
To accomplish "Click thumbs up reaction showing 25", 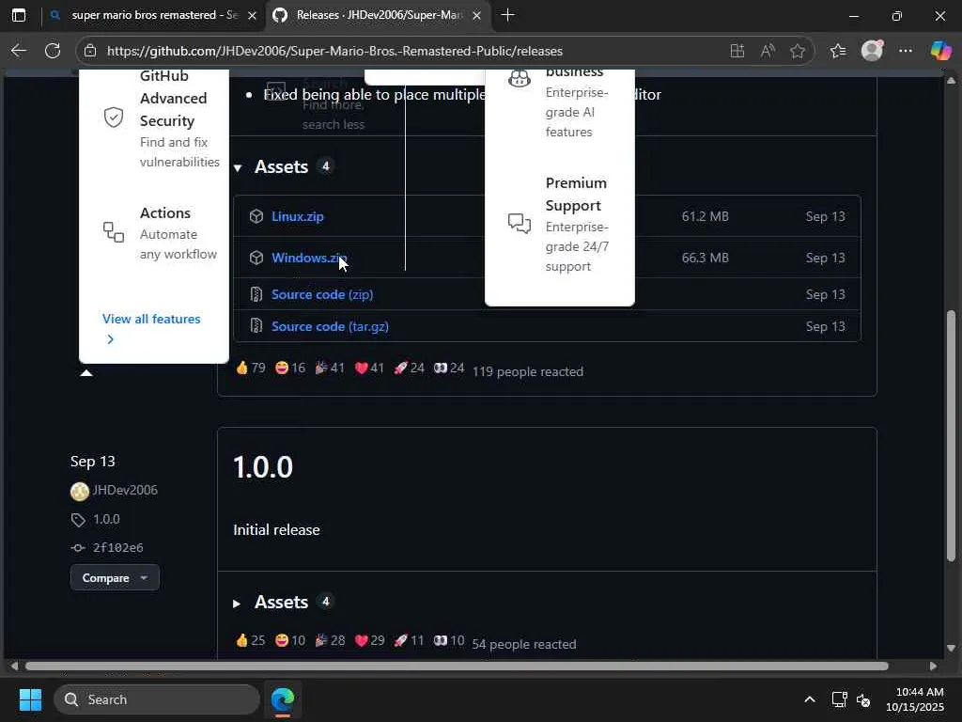I will [250, 640].
